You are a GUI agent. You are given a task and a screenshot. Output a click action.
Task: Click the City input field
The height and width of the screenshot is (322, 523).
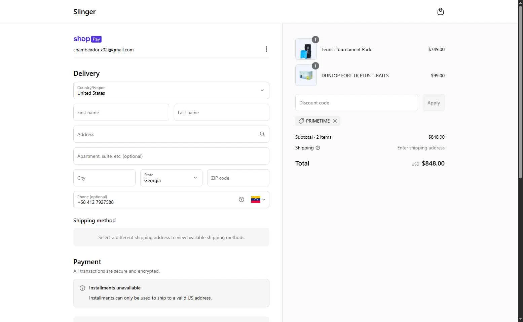click(104, 178)
